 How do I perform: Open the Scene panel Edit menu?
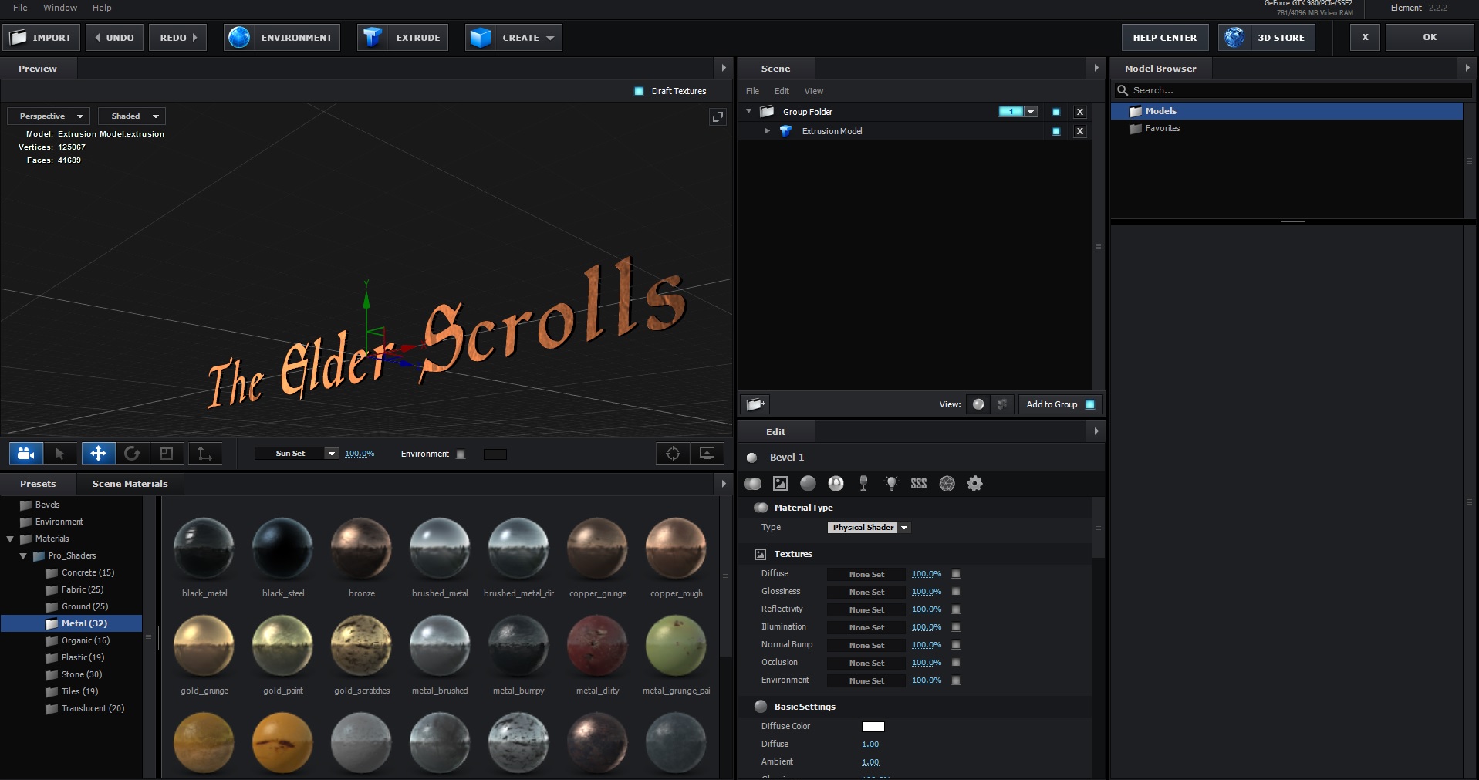(782, 91)
